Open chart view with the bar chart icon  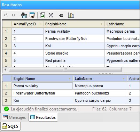[71, 15]
